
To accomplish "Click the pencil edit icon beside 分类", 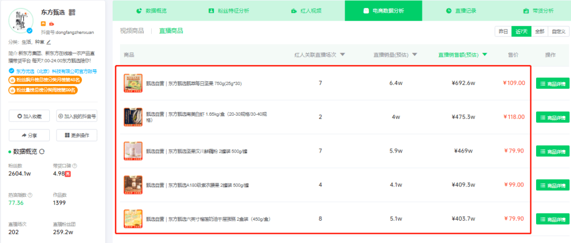I will pyautogui.click(x=49, y=42).
